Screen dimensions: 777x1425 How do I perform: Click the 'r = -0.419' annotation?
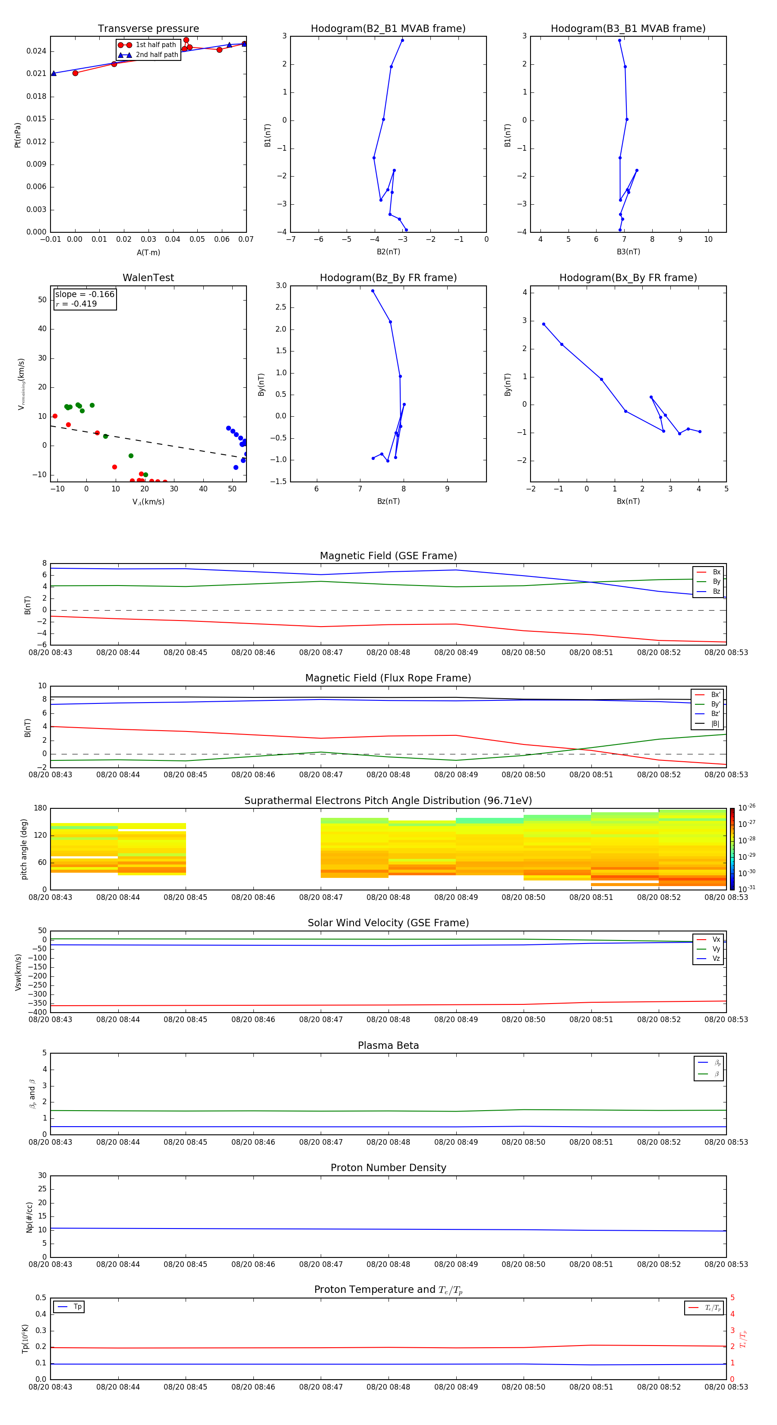(x=76, y=304)
